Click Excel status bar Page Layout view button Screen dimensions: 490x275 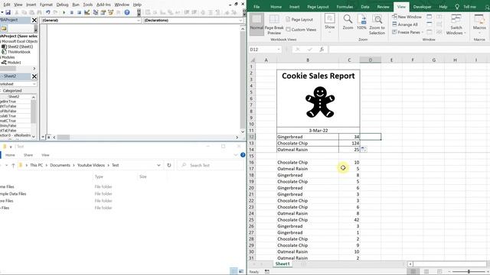click(426, 272)
